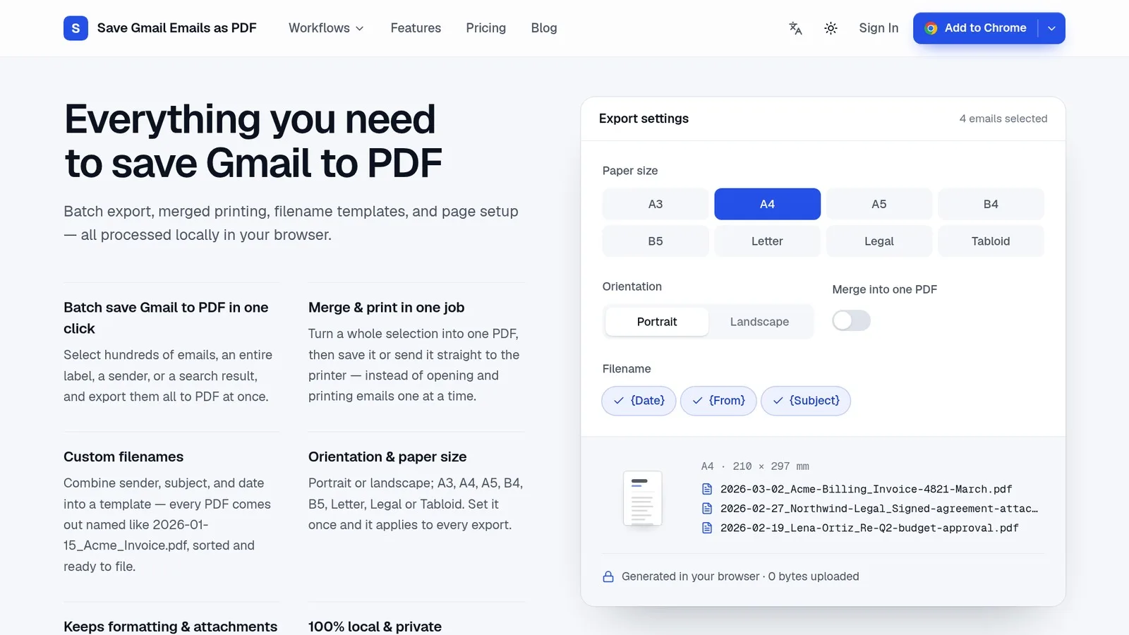Viewport: 1129px width, 635px height.
Task: Click 'Batch save Gmail to PDF in one click' heading
Action: 166,318
